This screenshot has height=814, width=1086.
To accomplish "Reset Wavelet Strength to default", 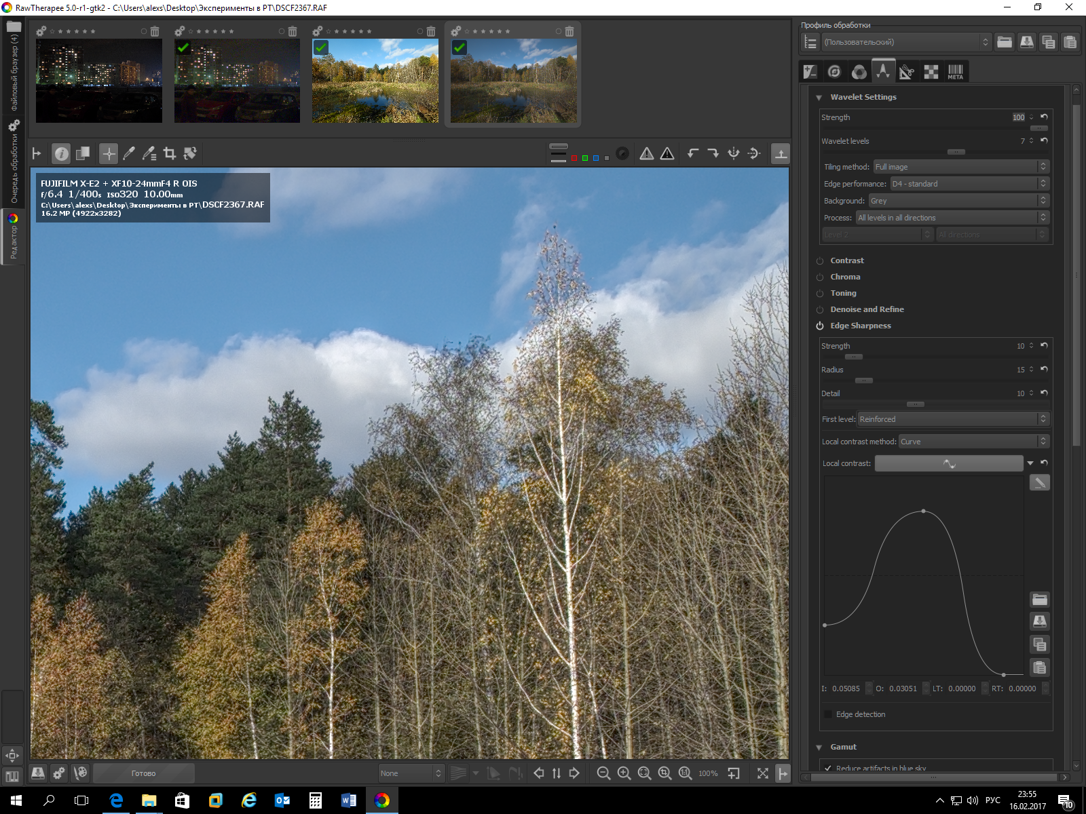I will [x=1044, y=117].
